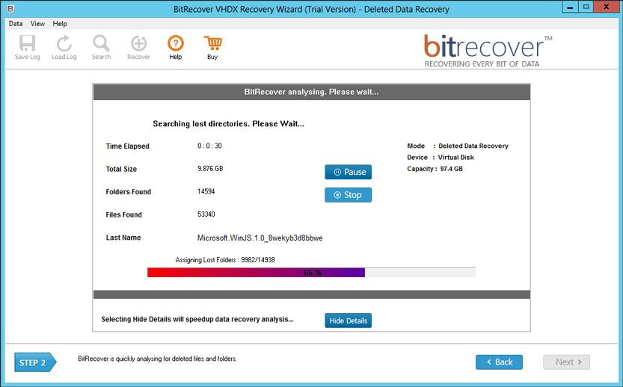This screenshot has width=623, height=387.
Task: Click the STEP 2 indicator
Action: [35, 362]
